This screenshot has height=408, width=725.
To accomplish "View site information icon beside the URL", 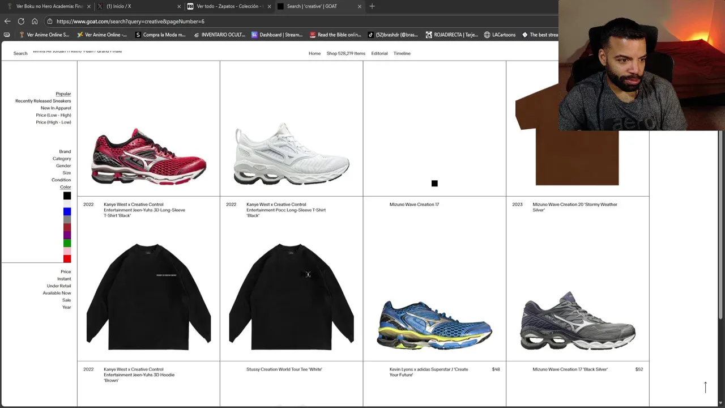I will pyautogui.click(x=50, y=21).
